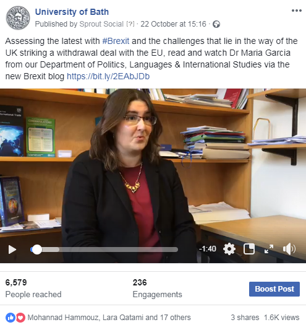
Task: Seek using the video progress bar
Action: point(104,250)
